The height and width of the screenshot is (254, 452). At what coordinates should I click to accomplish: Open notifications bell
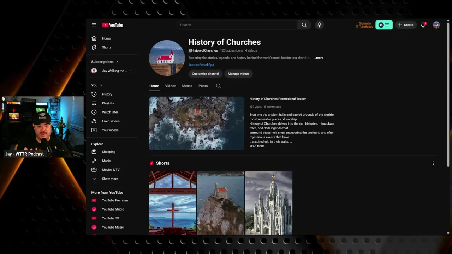point(423,25)
